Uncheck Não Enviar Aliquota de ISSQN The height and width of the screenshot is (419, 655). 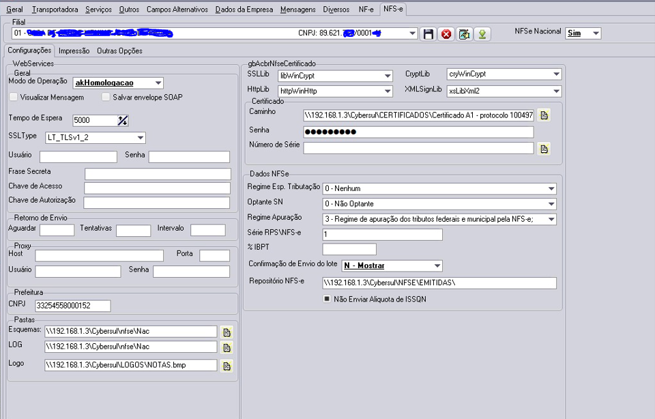pyautogui.click(x=327, y=299)
